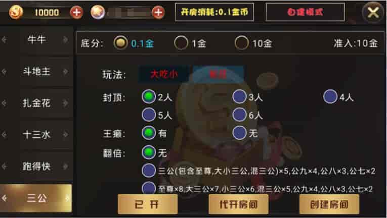Viewport: 387px width, 218px height.
Task: Open the 三公 game category
Action: coord(36,198)
